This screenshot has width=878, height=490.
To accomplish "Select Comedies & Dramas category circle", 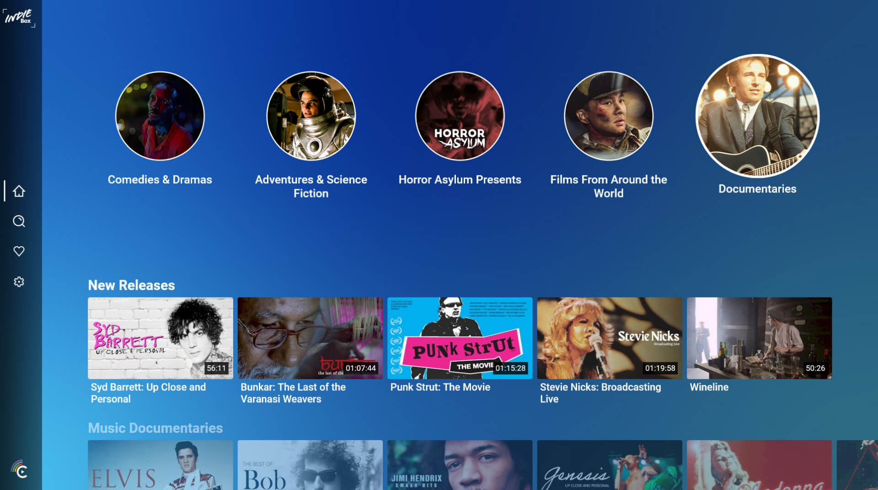I will (160, 116).
